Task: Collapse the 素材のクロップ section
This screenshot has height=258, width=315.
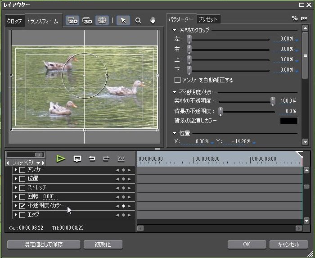Action: pos(175,30)
